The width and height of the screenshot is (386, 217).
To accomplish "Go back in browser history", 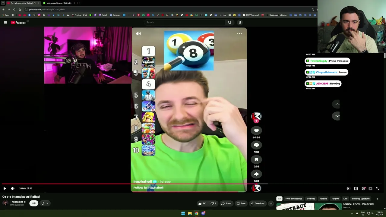I will coord(3,9).
